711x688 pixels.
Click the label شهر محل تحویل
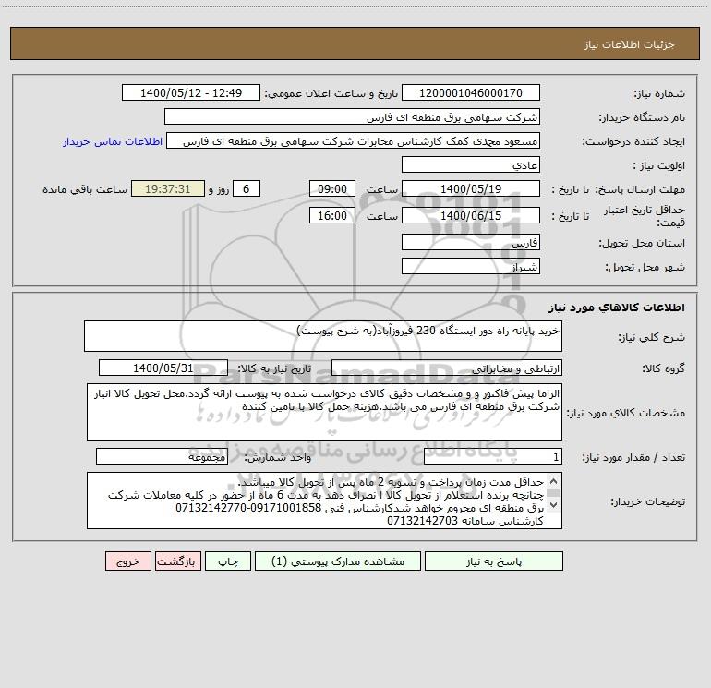(645, 268)
